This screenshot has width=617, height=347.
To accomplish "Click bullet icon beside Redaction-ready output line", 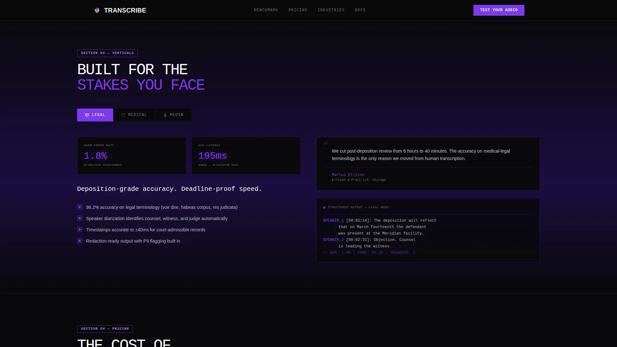I will (x=80, y=241).
